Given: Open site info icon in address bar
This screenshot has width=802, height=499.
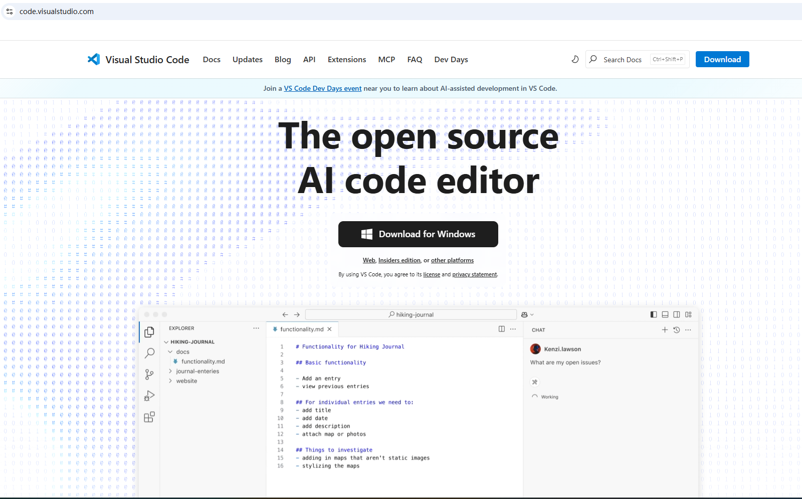Looking at the screenshot, I should point(10,12).
